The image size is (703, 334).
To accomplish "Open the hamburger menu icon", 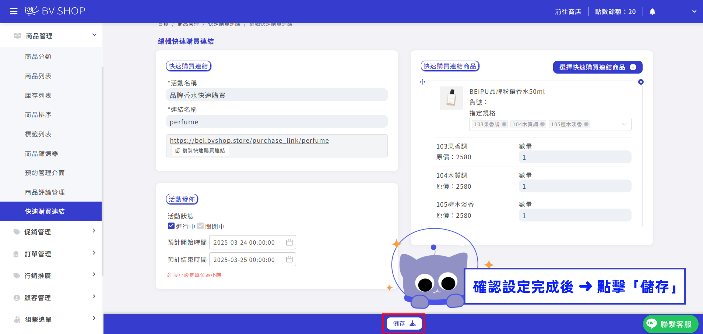I will pyautogui.click(x=14, y=11).
